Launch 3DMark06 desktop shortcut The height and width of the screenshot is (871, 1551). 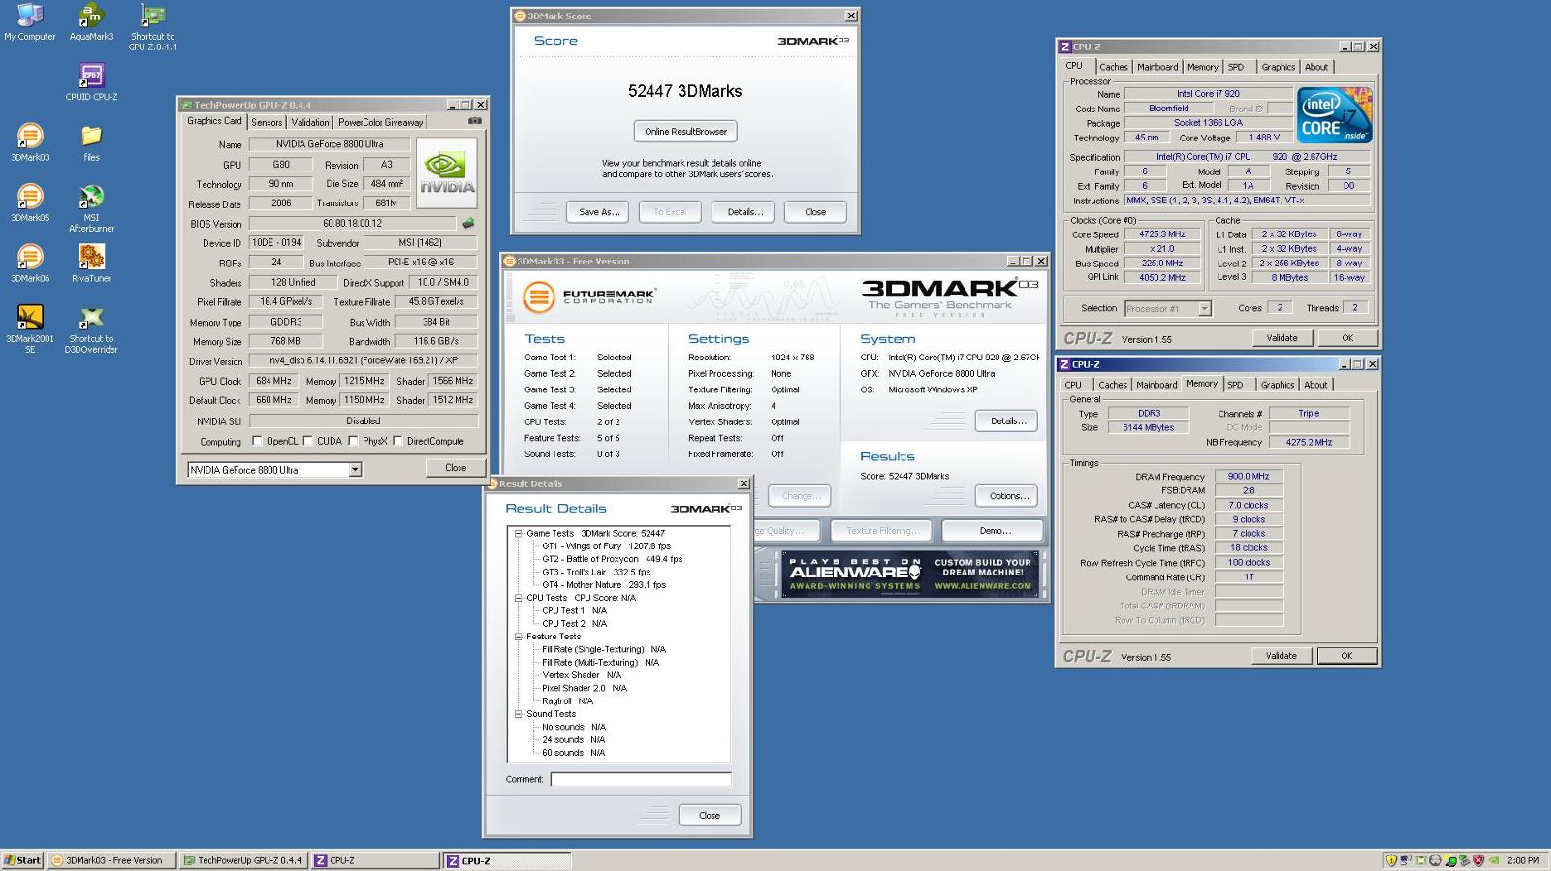[x=30, y=264]
